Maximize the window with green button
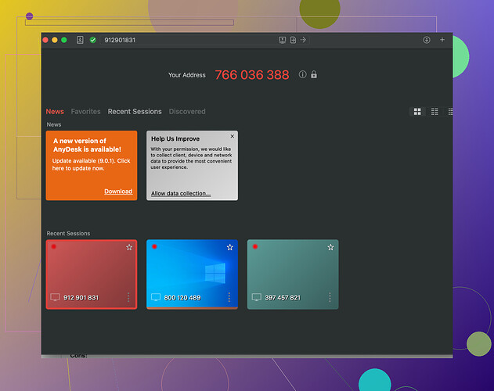 [64, 40]
